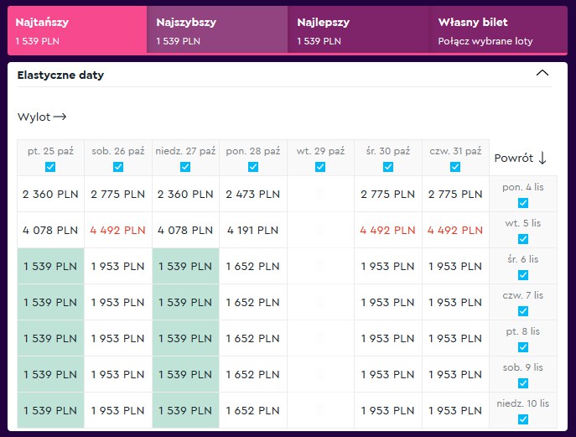Uncheck the pon. 4 lis return checkbox
The height and width of the screenshot is (437, 576).
523,203
